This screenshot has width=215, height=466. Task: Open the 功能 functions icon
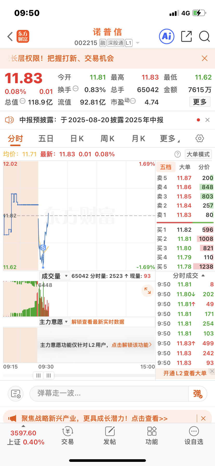(152, 436)
